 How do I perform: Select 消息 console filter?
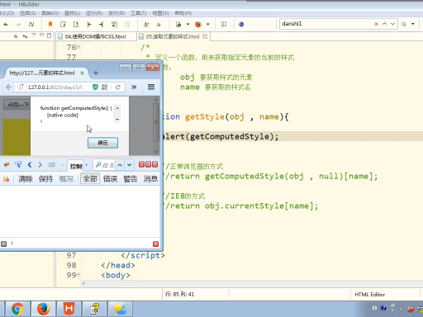click(x=150, y=179)
